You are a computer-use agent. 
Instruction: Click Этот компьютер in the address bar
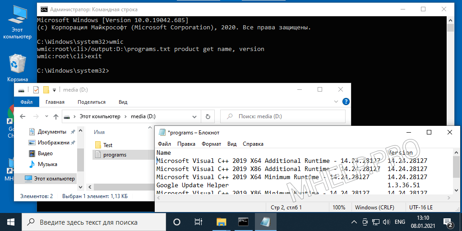tap(100, 117)
